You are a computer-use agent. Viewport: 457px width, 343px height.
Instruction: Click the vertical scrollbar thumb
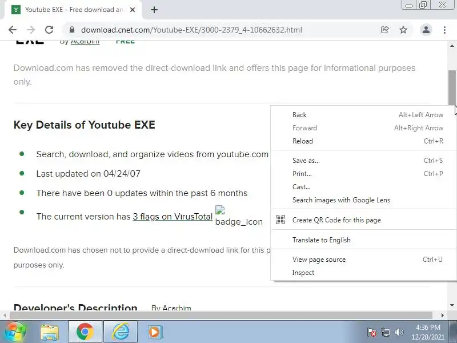pos(452,87)
